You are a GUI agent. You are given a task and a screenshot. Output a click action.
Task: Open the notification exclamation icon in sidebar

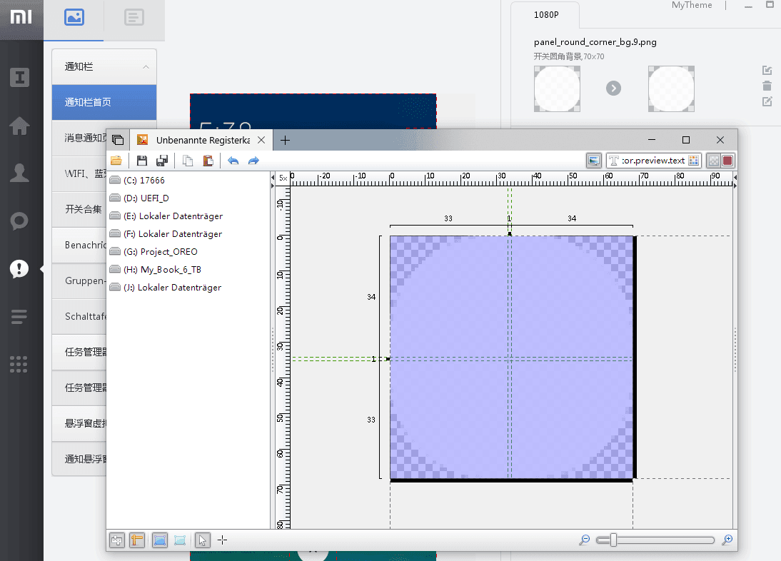(x=19, y=269)
